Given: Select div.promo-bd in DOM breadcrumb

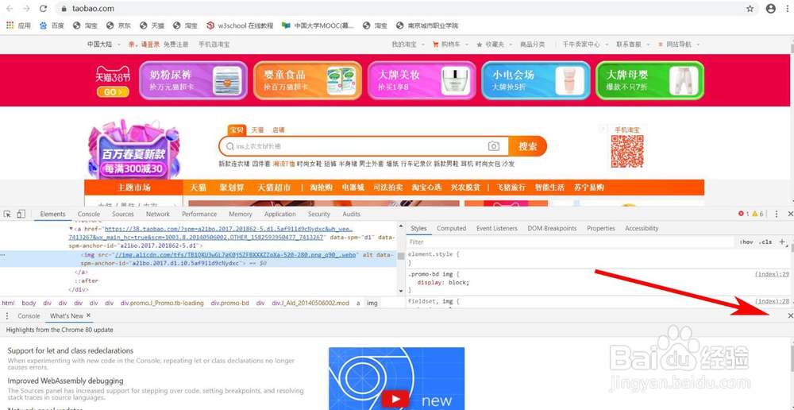Looking at the screenshot, I should (230, 303).
